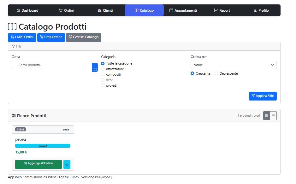Select the prova2 category radio
Viewport: 296px width, 184px height.
[x=103, y=85]
